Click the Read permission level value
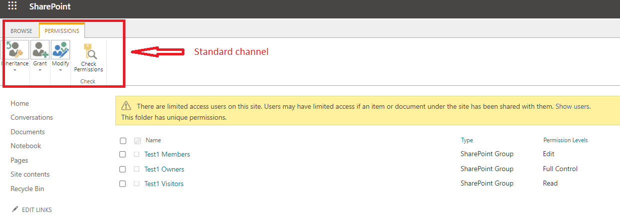Screen dimensions: 620x218 click(x=550, y=183)
